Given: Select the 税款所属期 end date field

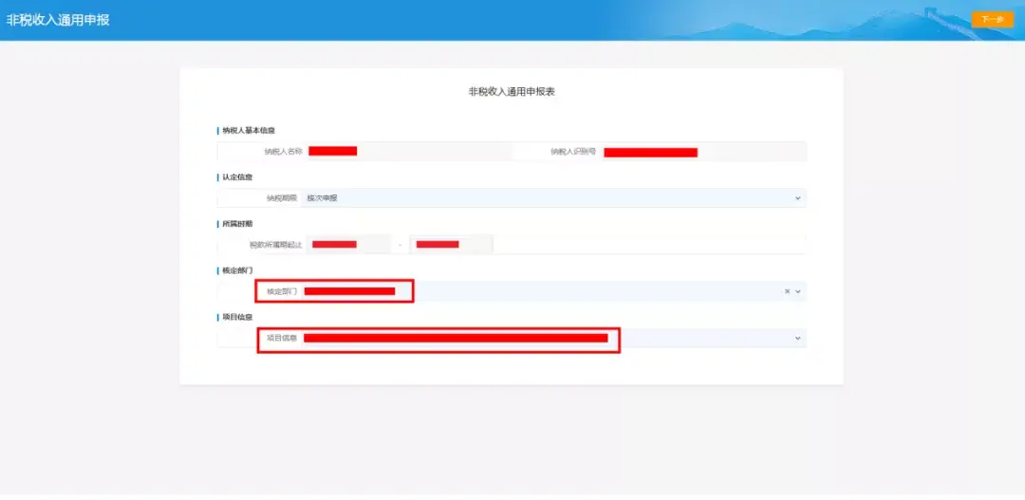Looking at the screenshot, I should pyautogui.click(x=451, y=244).
